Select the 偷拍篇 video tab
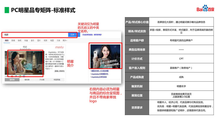The height and width of the screenshot is (123, 219). click(x=27, y=80)
